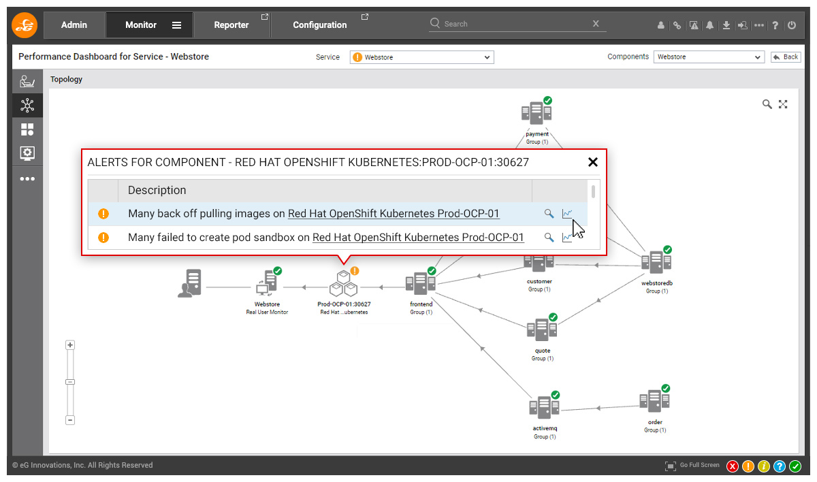Click the zoom slider handle
The image size is (817, 482).
tap(70, 382)
